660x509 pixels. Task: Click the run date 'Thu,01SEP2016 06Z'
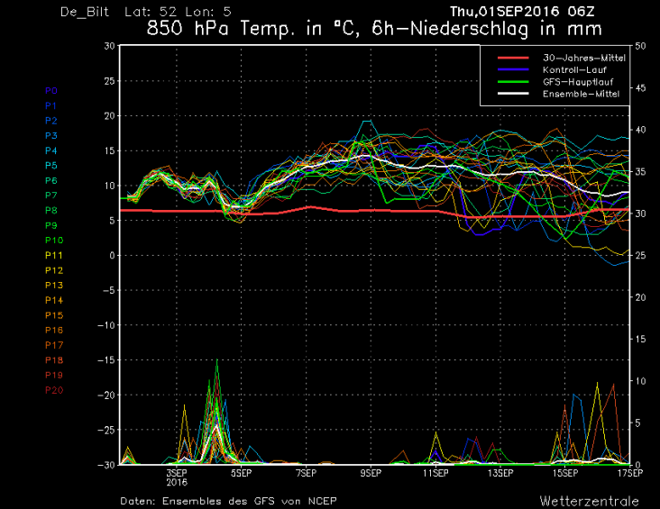click(x=522, y=12)
